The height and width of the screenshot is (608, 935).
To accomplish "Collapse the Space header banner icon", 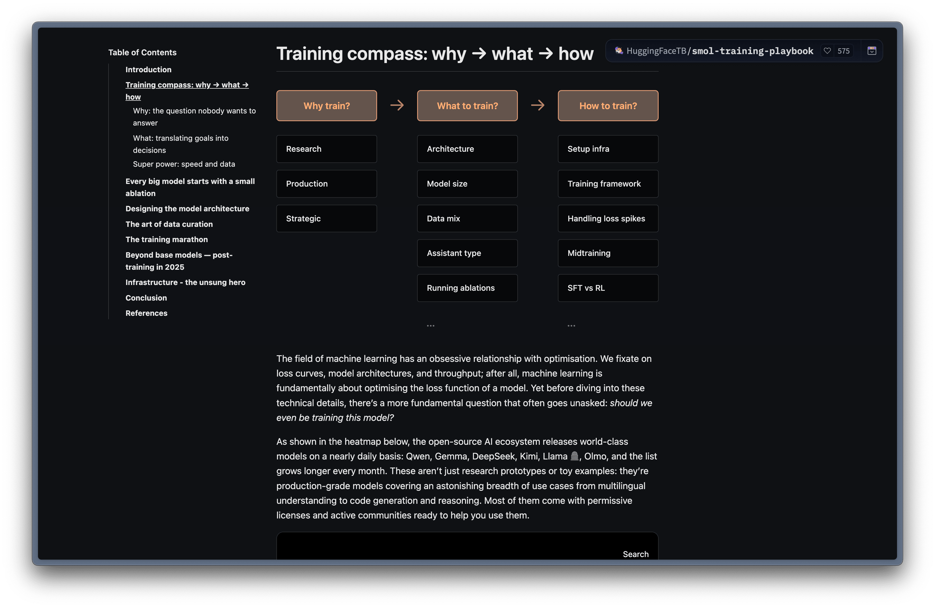I will (x=872, y=51).
